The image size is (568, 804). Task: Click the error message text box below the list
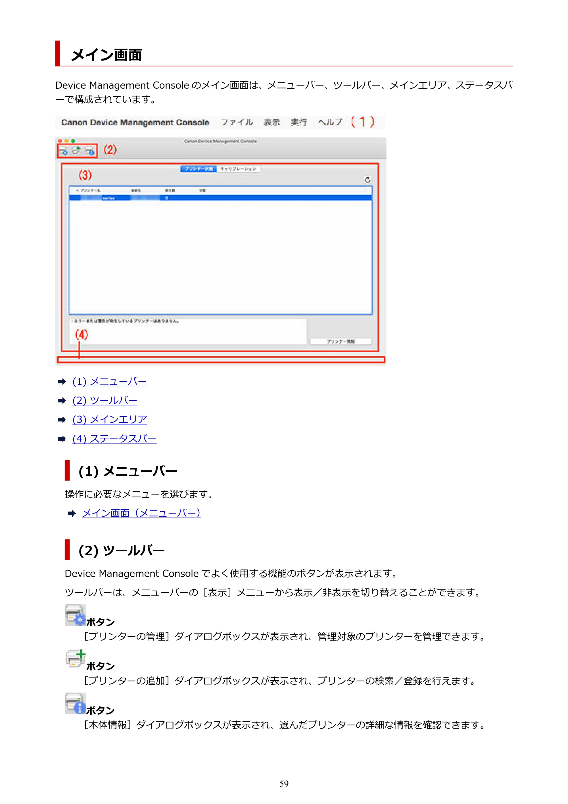(x=188, y=331)
